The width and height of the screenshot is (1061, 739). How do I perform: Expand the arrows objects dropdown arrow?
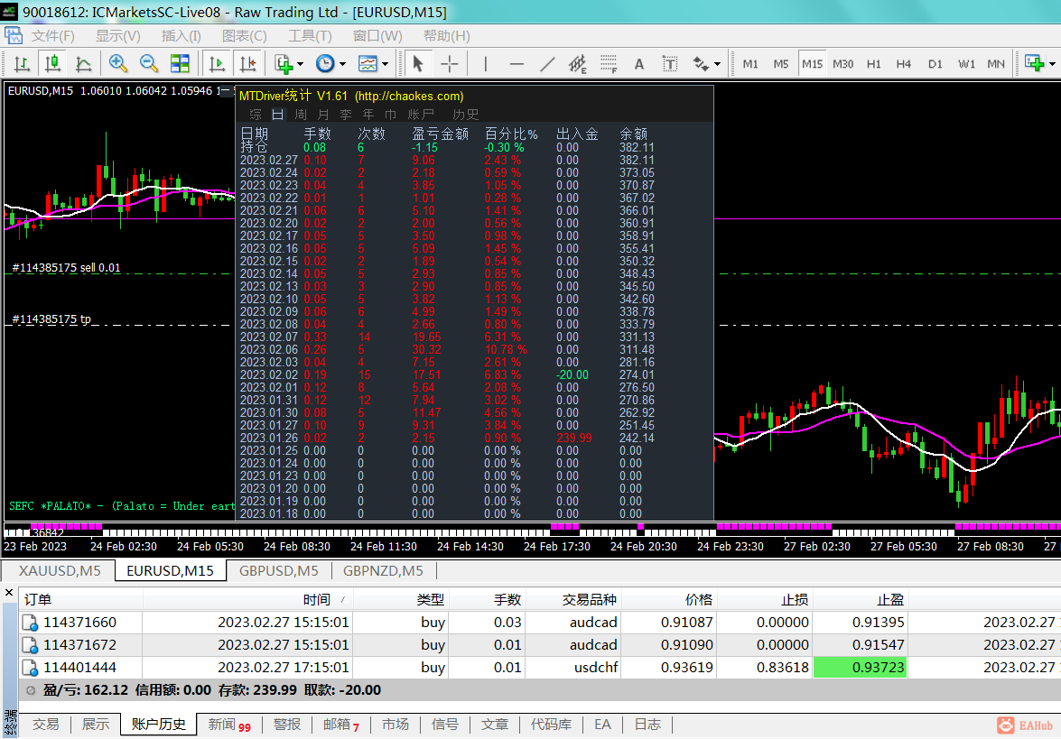[x=717, y=64]
